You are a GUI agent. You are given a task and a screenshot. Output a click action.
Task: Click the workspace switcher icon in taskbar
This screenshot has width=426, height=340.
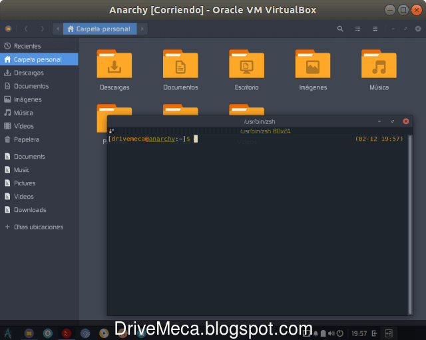tap(389, 333)
